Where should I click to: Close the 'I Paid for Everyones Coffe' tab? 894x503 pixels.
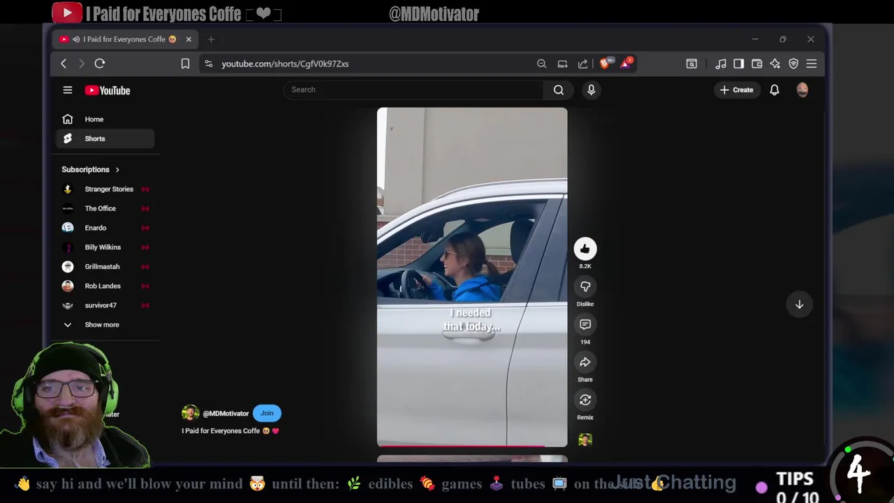pyautogui.click(x=188, y=39)
